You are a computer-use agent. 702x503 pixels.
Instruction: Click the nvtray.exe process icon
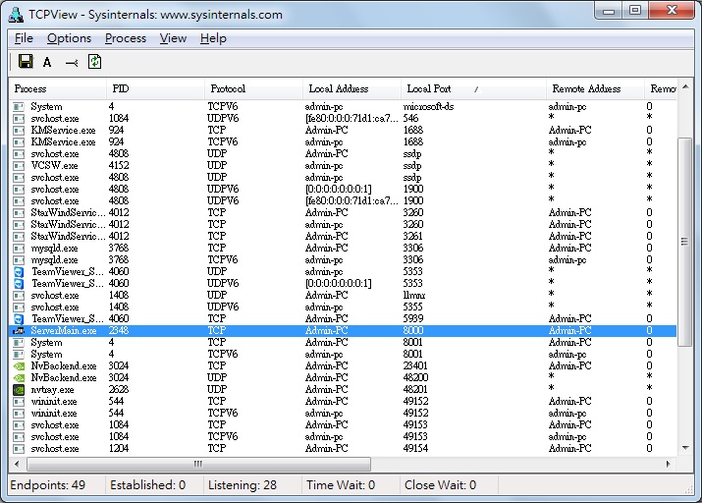coord(19,390)
